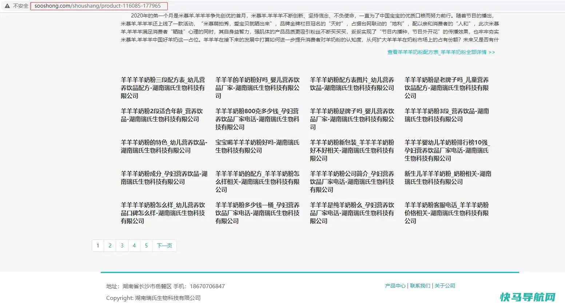Go to pagination page 4

tap(134, 246)
